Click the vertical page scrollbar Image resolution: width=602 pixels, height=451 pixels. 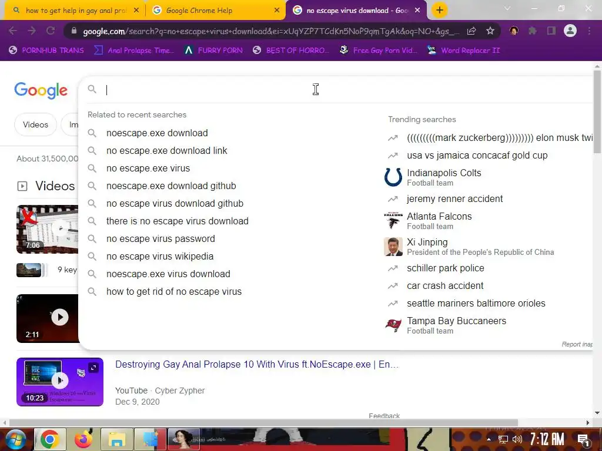tap(597, 111)
